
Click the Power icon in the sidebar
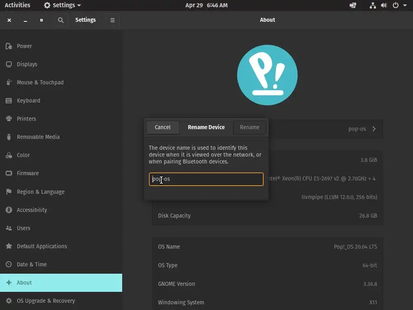[9, 46]
